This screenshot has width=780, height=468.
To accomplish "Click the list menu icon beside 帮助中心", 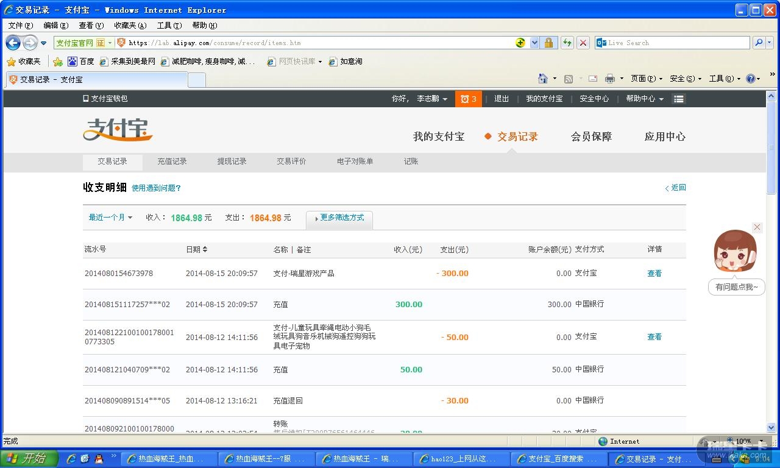I will [x=679, y=99].
